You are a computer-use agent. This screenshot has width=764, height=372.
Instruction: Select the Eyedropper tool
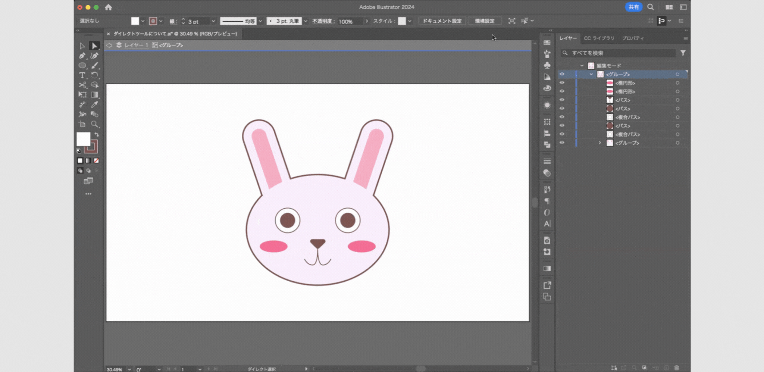pos(94,104)
